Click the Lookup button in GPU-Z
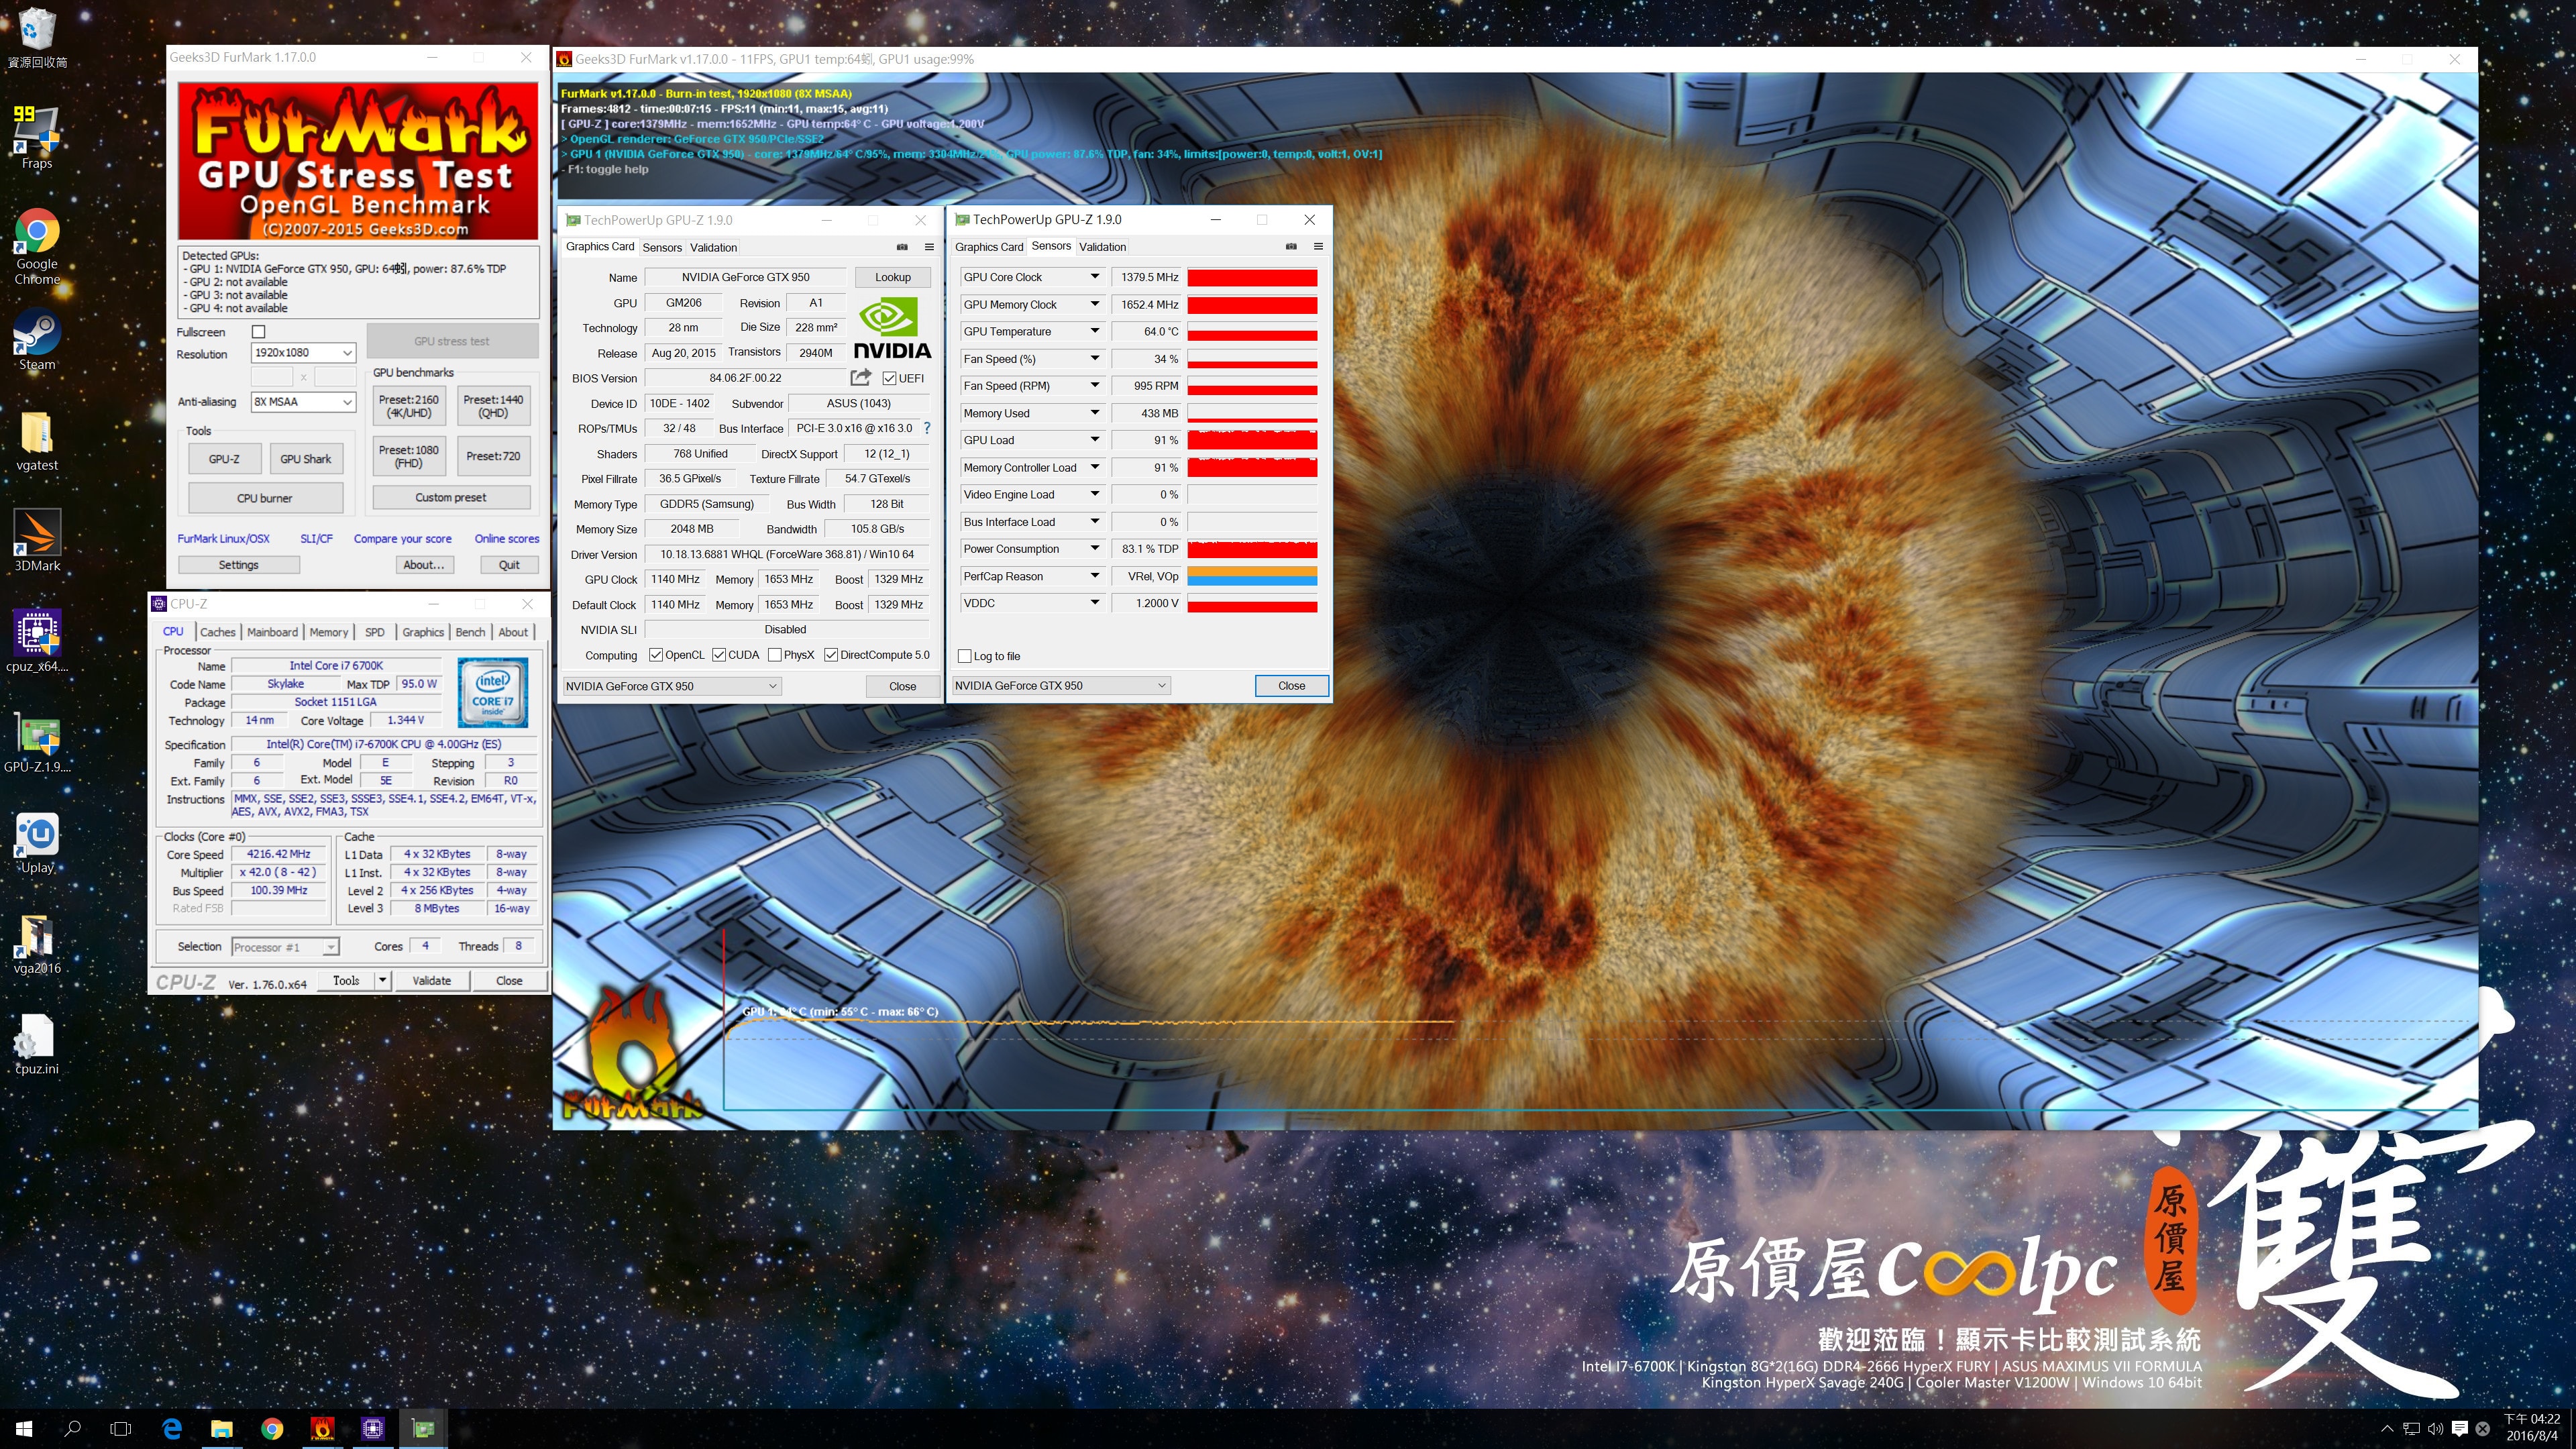 pyautogui.click(x=893, y=277)
